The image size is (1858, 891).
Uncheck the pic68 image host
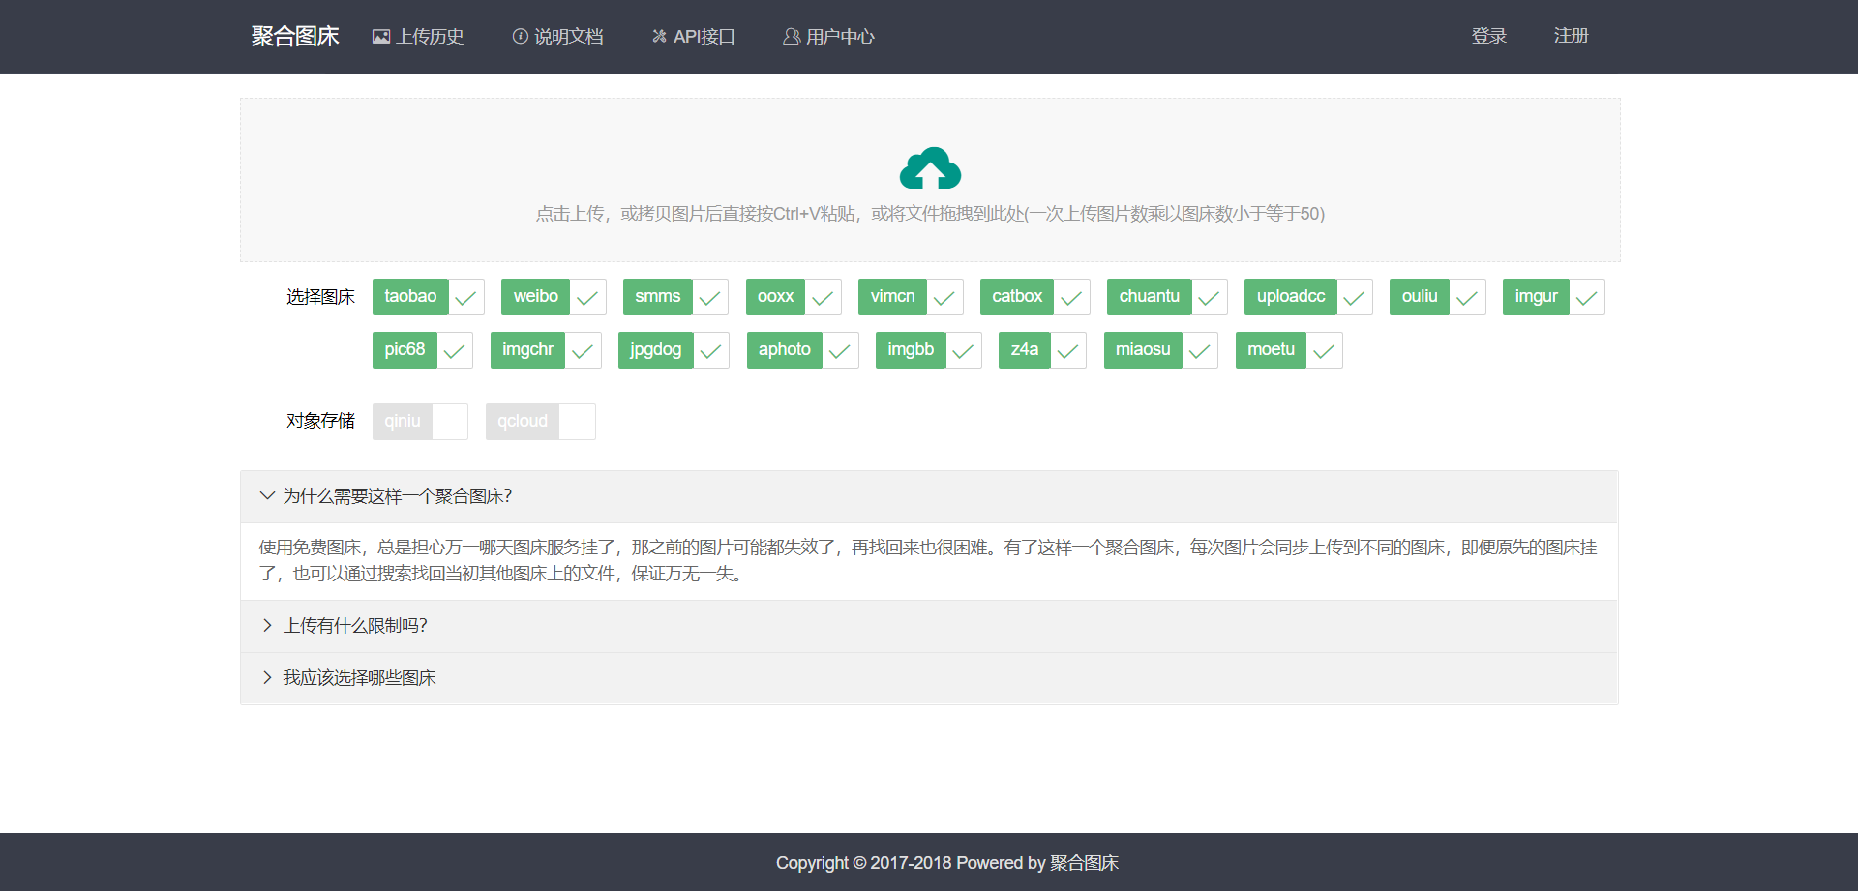(423, 350)
